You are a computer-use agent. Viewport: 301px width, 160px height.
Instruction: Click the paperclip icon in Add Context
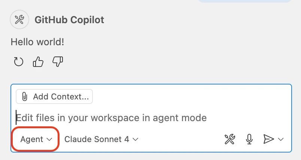pyautogui.click(x=25, y=97)
